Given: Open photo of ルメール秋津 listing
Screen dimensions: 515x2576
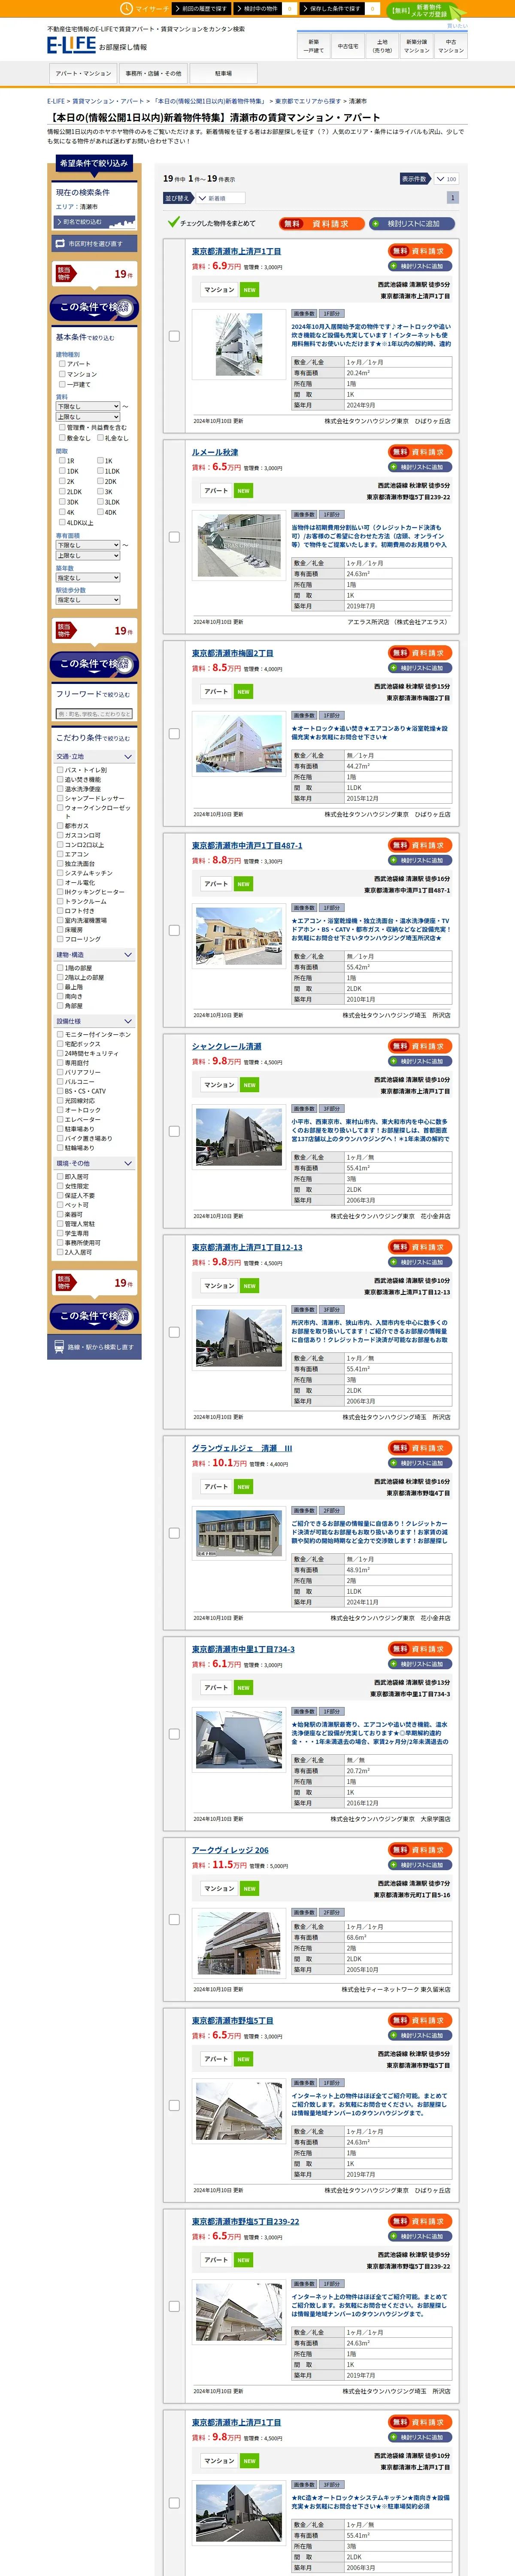Looking at the screenshot, I should 238,545.
